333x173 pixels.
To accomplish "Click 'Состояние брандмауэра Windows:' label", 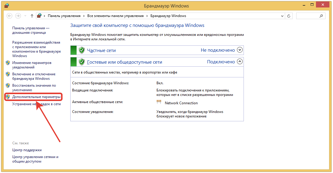I will 101,83.
